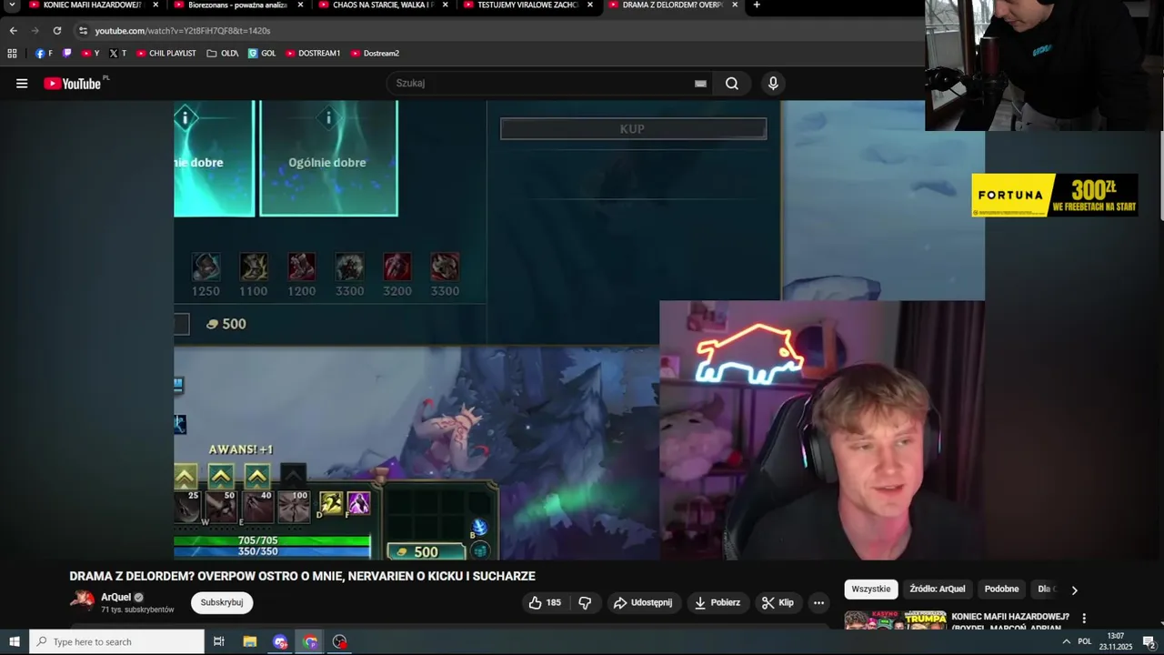Open the Twitch bookmark icon

(67, 54)
